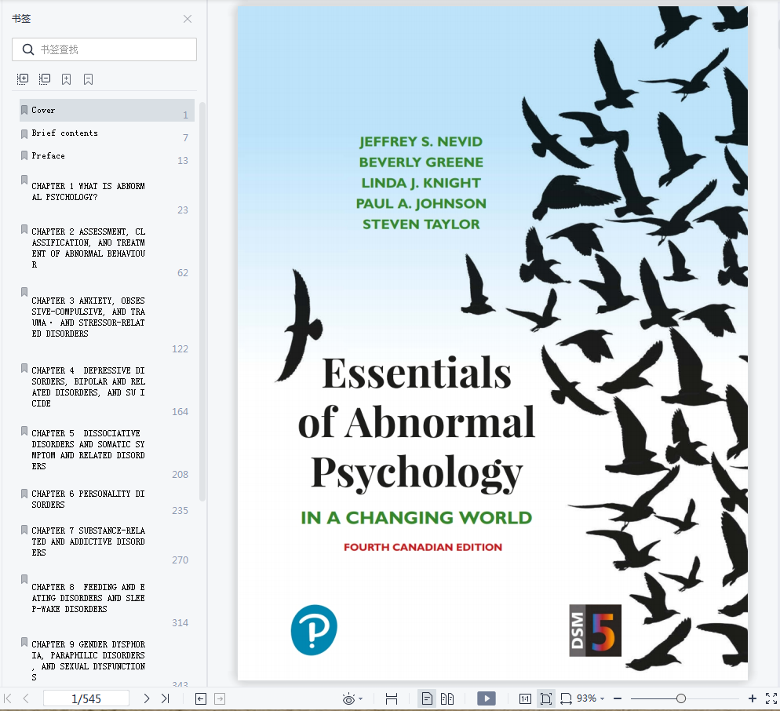Image resolution: width=780 pixels, height=711 pixels.
Task: Click the bookmark flag icon for Chapter 3
Action: (24, 292)
